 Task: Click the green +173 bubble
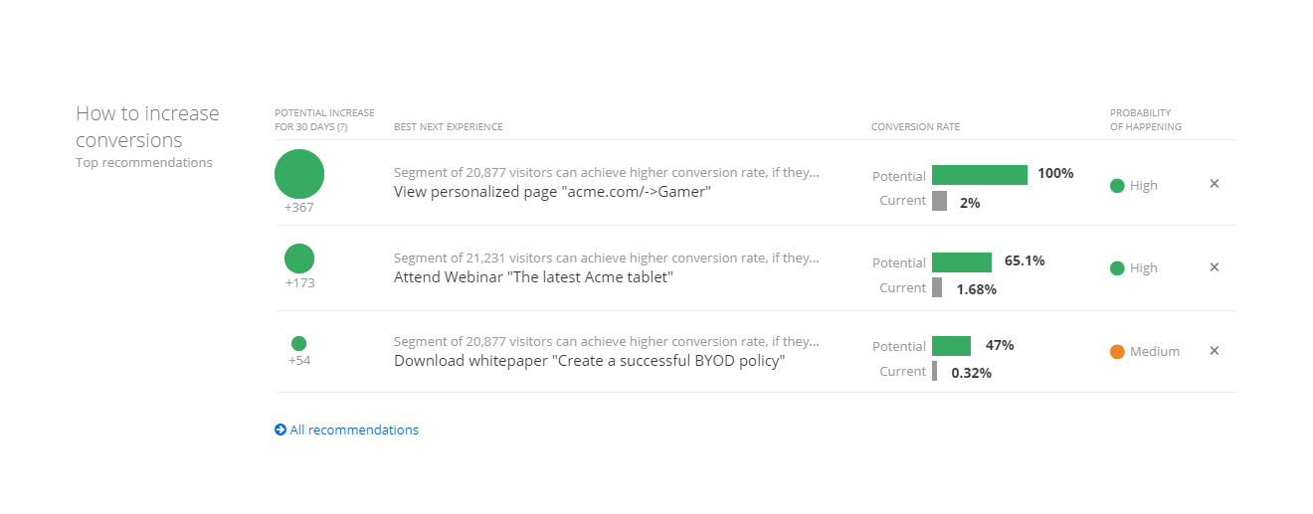299,258
